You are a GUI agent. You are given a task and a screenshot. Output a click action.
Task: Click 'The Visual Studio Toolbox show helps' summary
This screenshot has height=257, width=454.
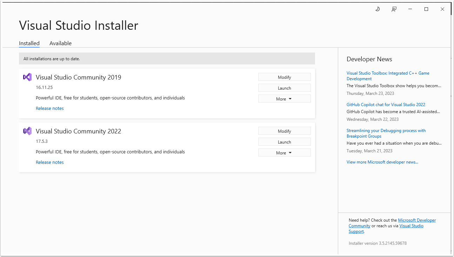click(x=394, y=86)
